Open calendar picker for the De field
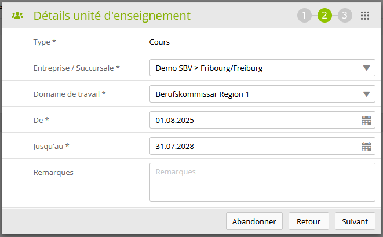 [366, 121]
